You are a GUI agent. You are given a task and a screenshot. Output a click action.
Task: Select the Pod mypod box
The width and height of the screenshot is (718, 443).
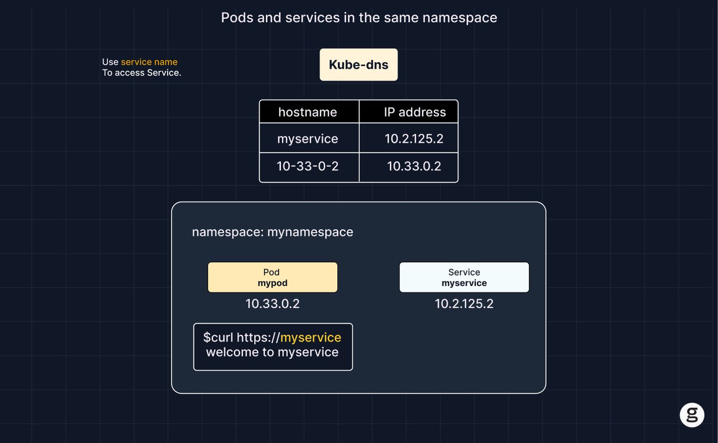pyautogui.click(x=272, y=277)
